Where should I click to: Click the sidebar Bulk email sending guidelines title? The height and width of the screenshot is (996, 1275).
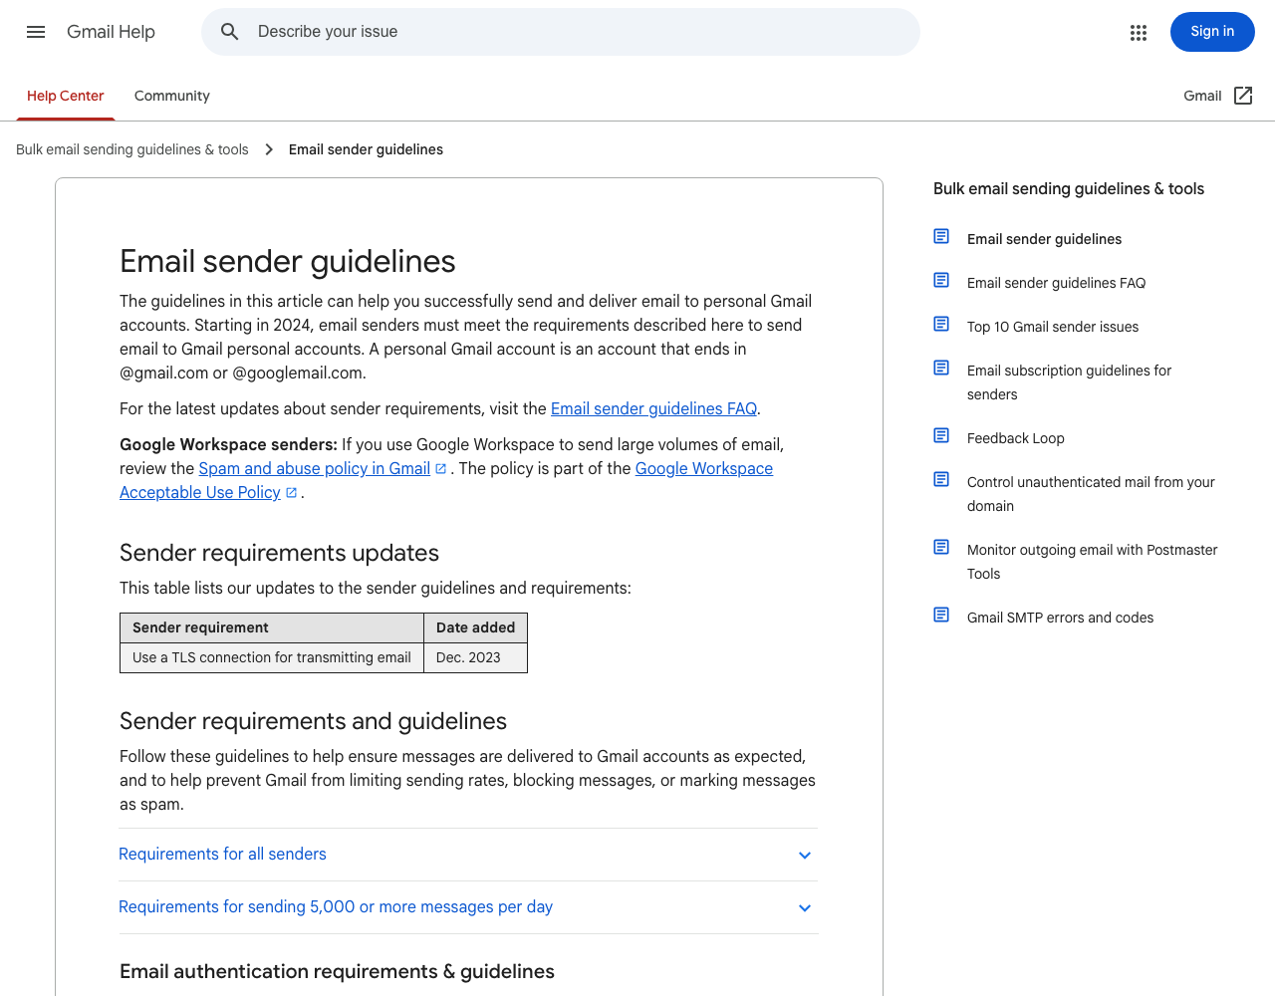point(1069,188)
